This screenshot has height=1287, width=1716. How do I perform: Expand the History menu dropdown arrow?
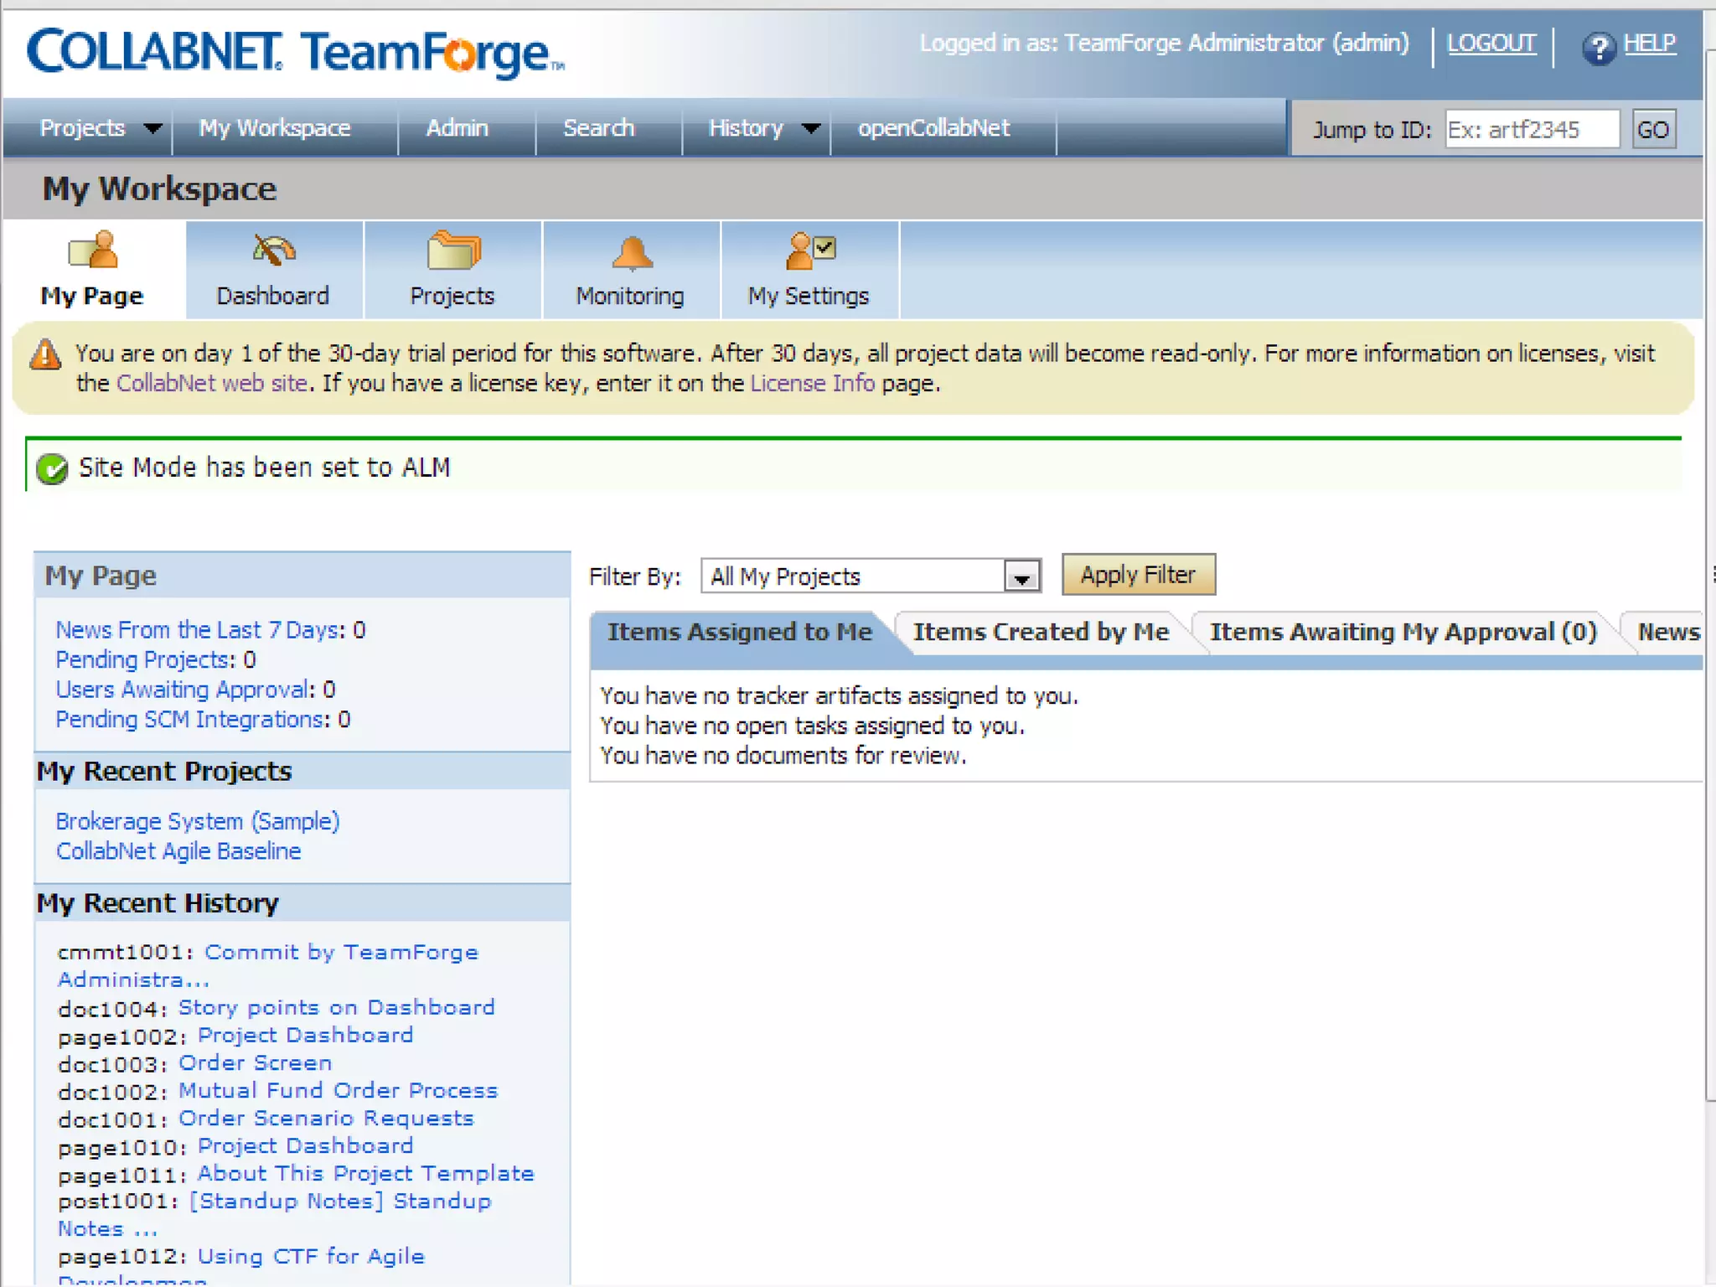pyautogui.click(x=810, y=128)
